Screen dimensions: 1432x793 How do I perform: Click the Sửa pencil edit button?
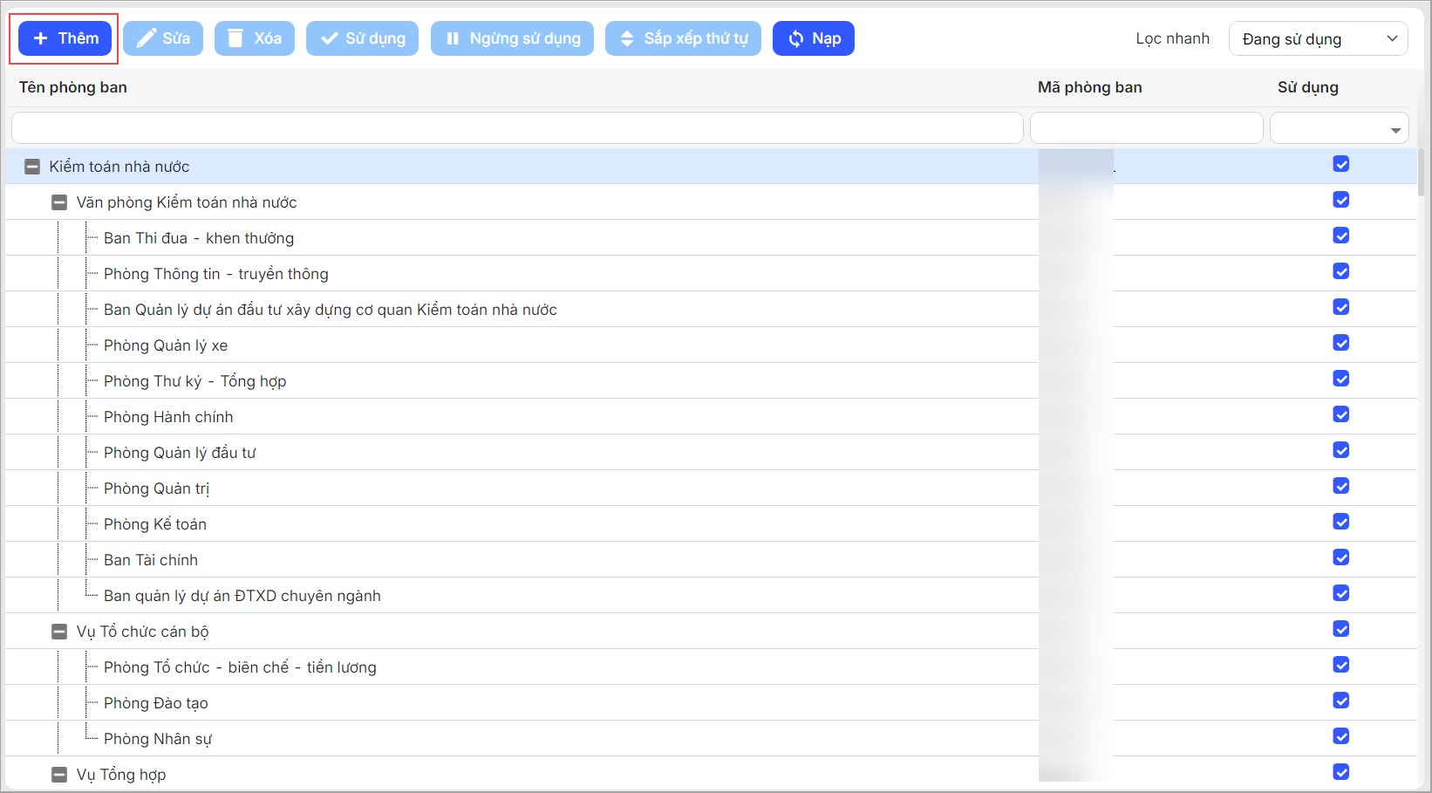coord(163,38)
